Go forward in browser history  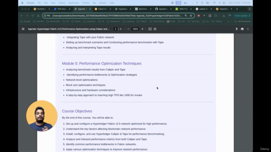(27, 16)
